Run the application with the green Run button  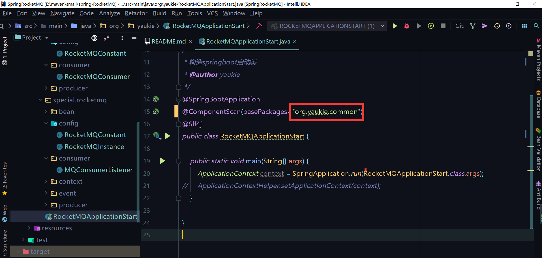(x=395, y=26)
